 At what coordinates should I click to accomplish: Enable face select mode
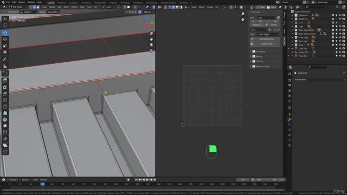click(x=38, y=7)
